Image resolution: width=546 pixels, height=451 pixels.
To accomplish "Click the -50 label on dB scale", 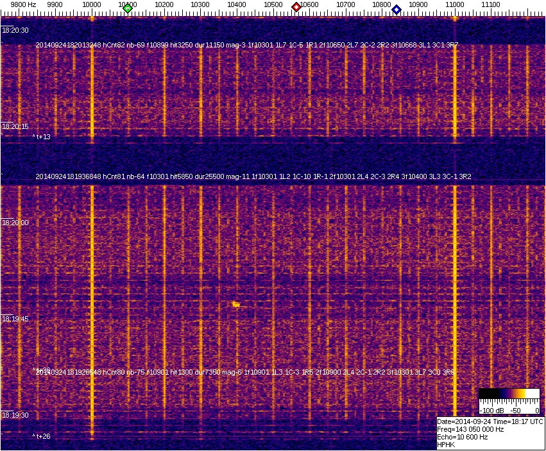I will [x=515, y=410].
